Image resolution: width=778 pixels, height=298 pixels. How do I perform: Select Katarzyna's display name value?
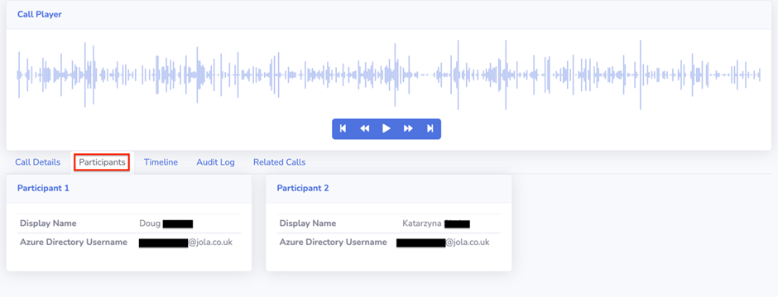click(436, 223)
